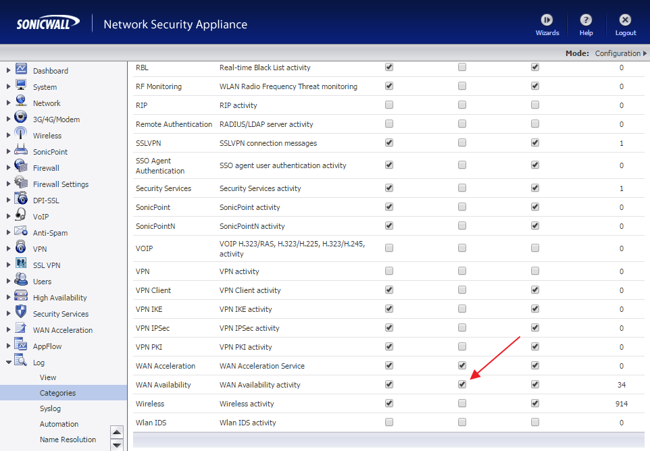Click the SSL VPN icon
Image resolution: width=650 pixels, height=451 pixels.
pyautogui.click(x=21, y=263)
